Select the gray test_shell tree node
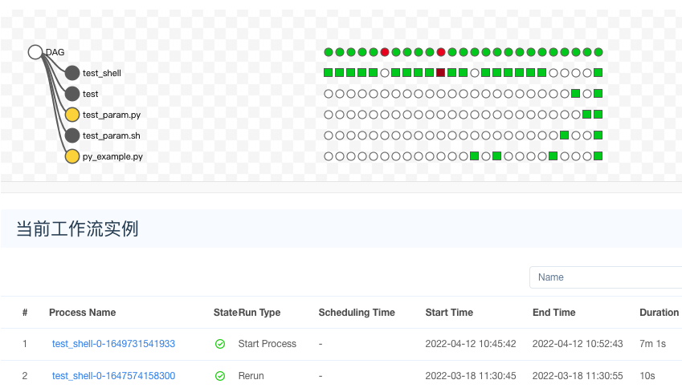 click(72, 73)
